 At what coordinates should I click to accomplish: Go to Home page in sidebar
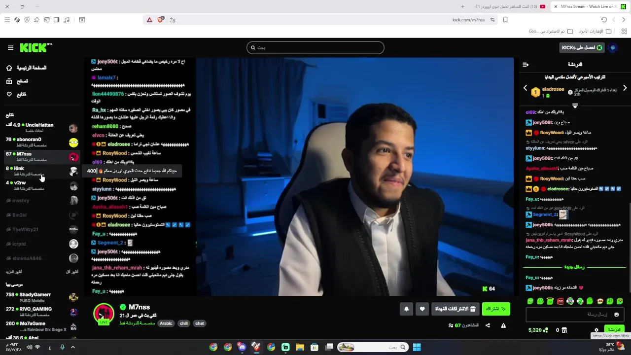coord(27,68)
